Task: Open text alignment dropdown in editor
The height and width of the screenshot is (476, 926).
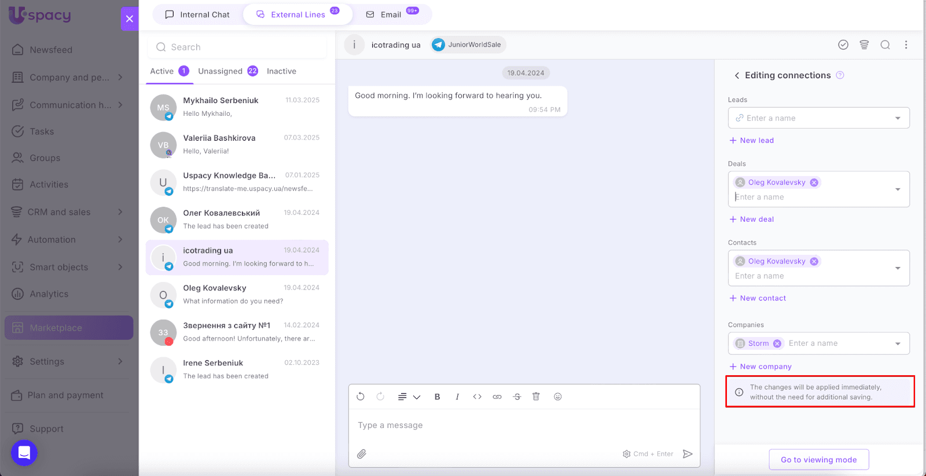Action: pos(409,397)
